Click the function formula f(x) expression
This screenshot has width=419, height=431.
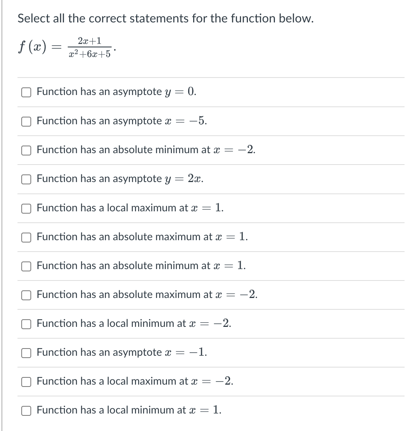click(67, 47)
